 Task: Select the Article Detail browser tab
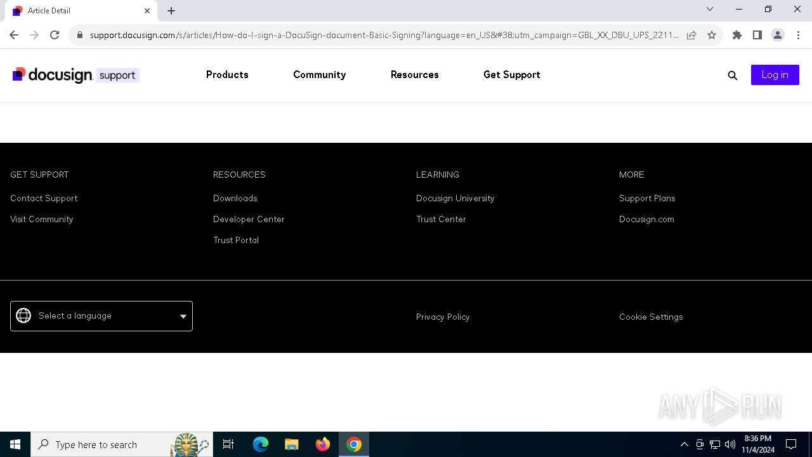pyautogui.click(x=82, y=11)
